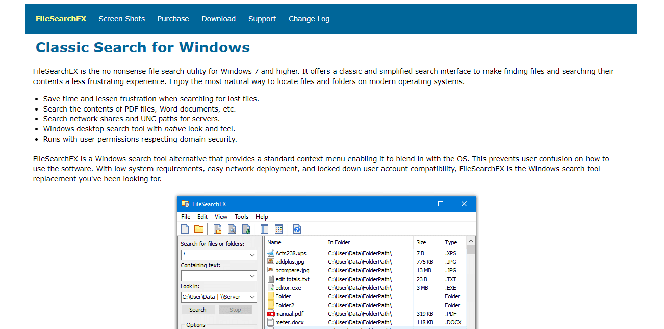Click the .EXE type value
This screenshot has height=329, width=664.
pyautogui.click(x=451, y=288)
